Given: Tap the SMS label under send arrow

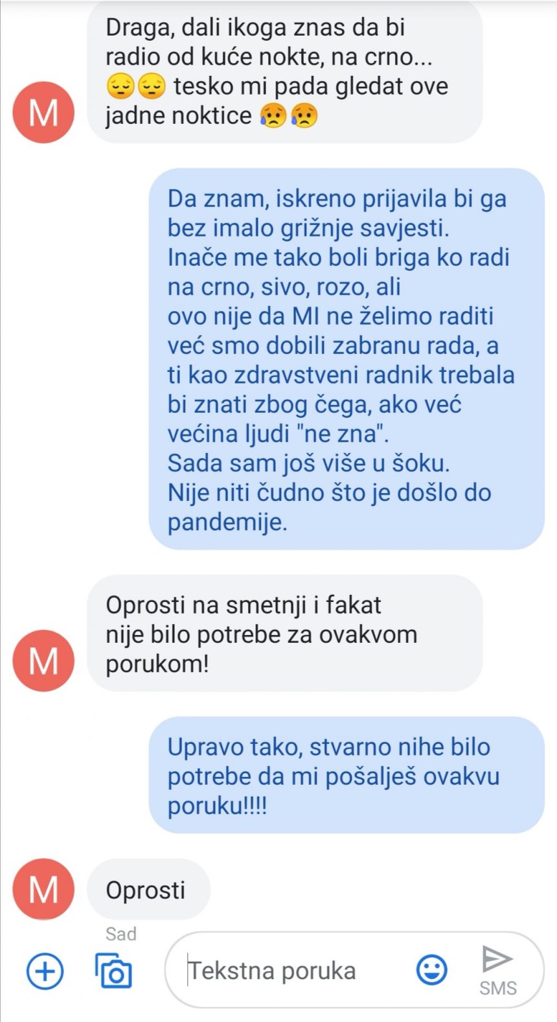Looking at the screenshot, I should (497, 988).
